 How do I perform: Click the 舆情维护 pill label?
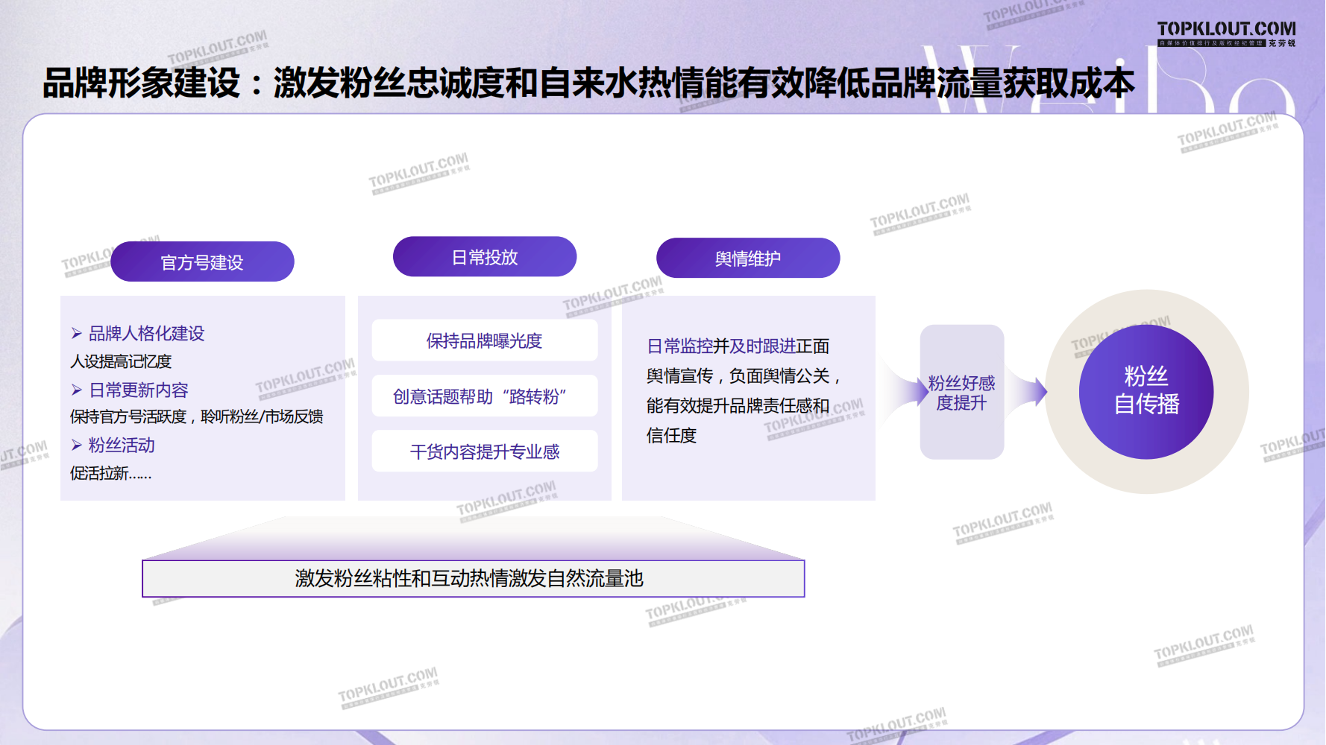748,259
